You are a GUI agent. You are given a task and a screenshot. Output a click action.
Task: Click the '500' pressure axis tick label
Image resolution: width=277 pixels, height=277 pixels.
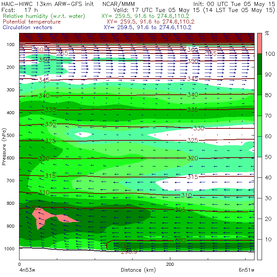(10, 135)
